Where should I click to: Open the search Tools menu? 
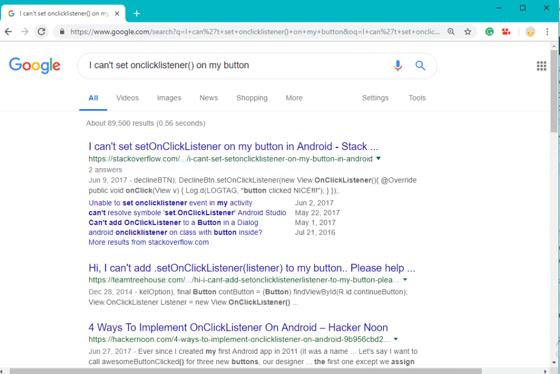click(x=417, y=98)
